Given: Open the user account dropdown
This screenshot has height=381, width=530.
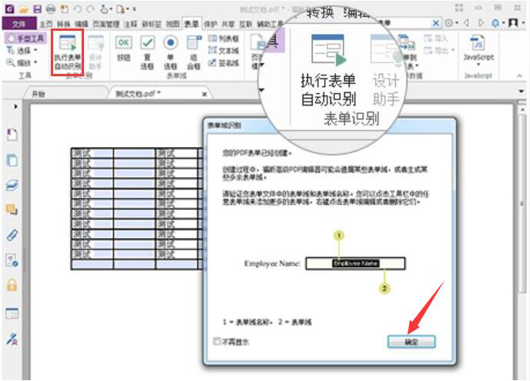Looking at the screenshot, I should coord(516,23).
